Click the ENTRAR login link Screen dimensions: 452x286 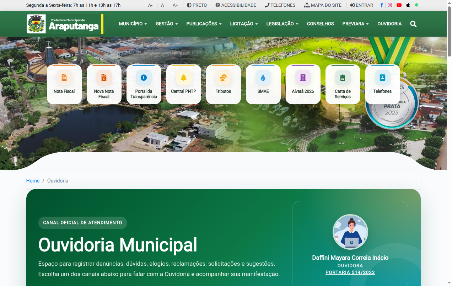pyautogui.click(x=361, y=5)
